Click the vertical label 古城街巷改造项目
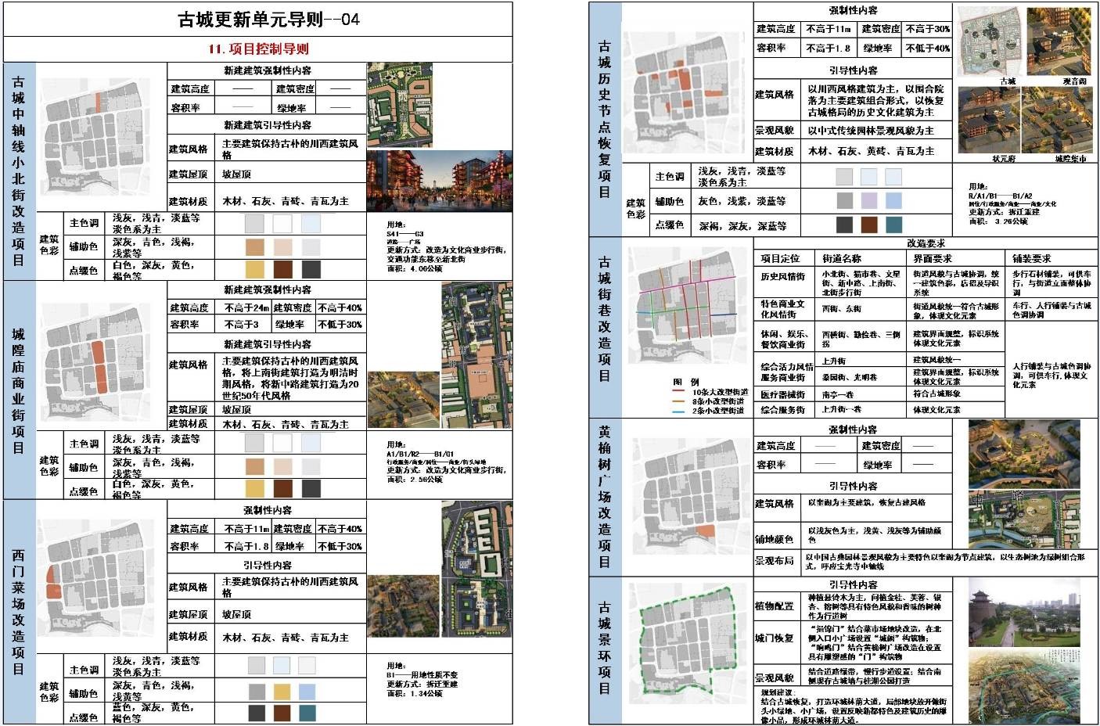This screenshot has width=1100, height=726. point(604,319)
